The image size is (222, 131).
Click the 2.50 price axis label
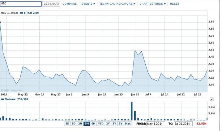(x=211, y=50)
